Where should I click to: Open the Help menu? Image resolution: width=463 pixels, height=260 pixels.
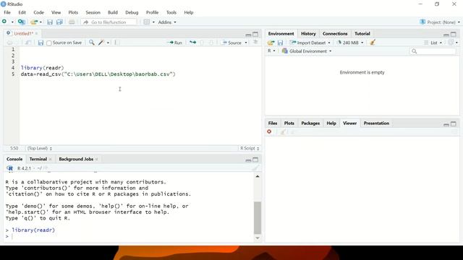pos(189,12)
